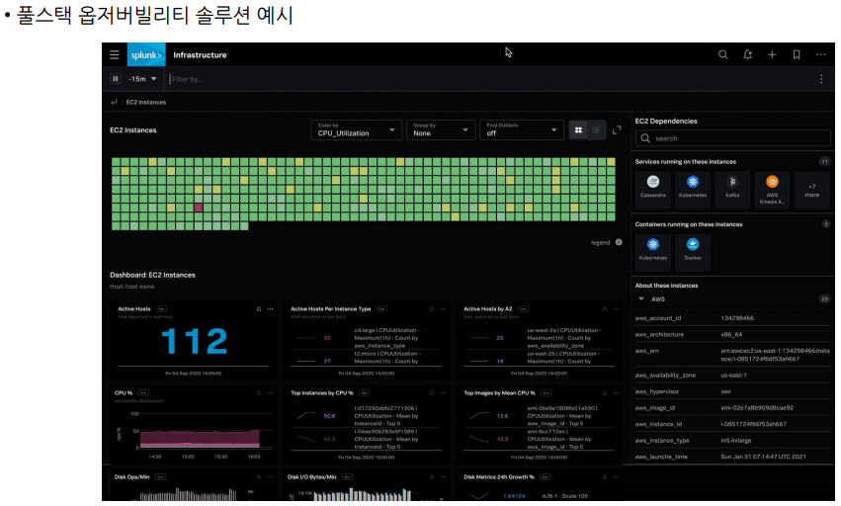Open Disk Metrics 24h Growth % menu

pos(617,477)
